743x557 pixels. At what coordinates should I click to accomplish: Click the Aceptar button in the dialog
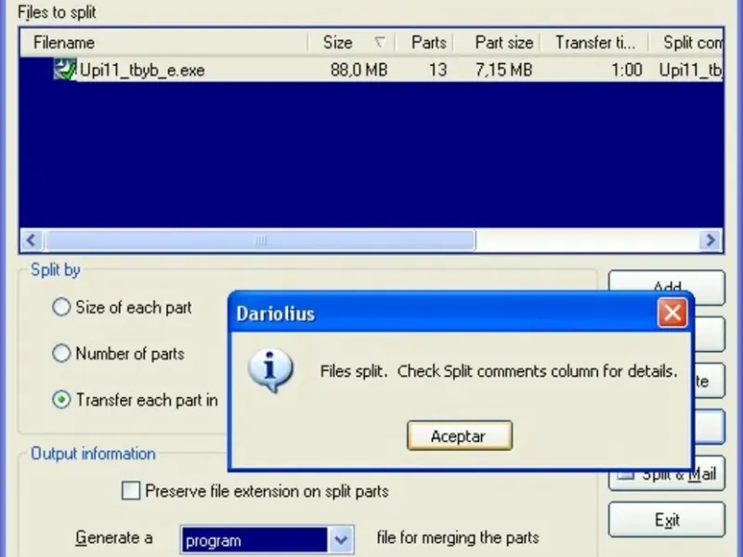coord(459,435)
